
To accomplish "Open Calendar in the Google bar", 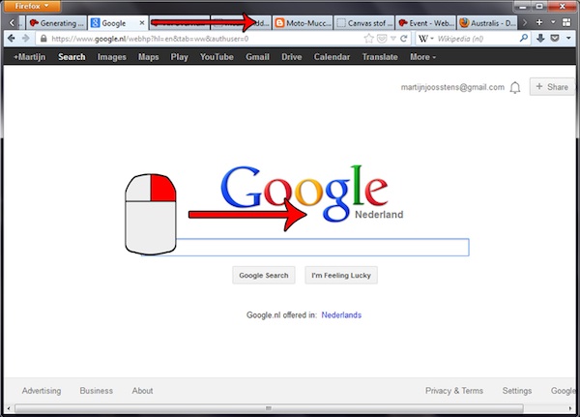I will tap(332, 57).
